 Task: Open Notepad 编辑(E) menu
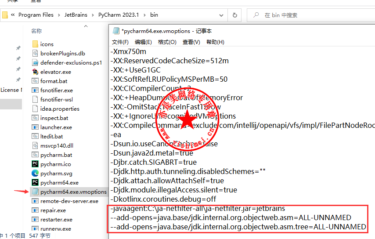coord(143,42)
